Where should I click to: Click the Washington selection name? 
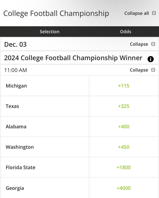20,147
